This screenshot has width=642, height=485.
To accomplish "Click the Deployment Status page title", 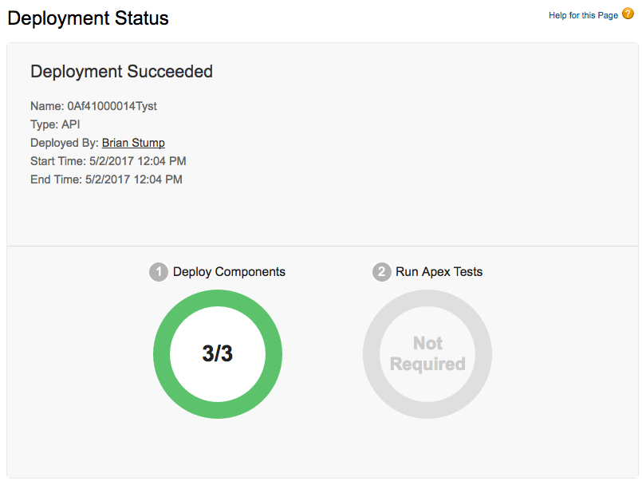I will (x=88, y=18).
